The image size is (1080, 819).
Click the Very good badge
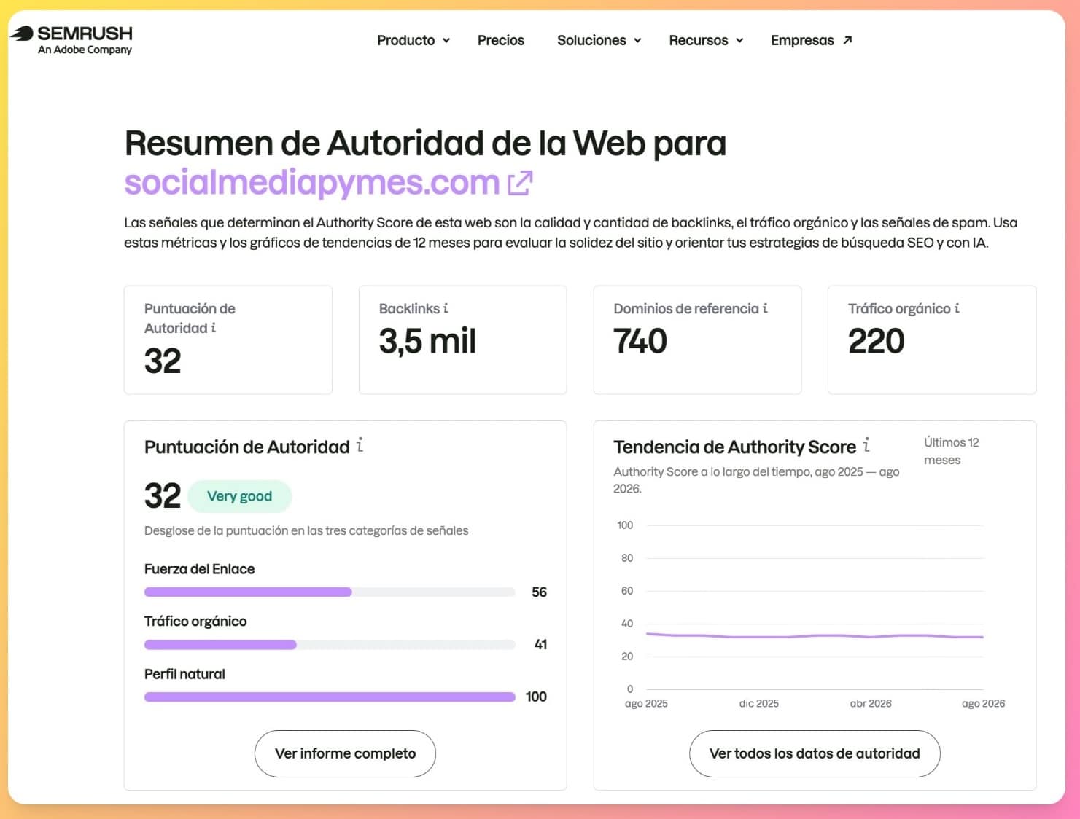pos(240,496)
